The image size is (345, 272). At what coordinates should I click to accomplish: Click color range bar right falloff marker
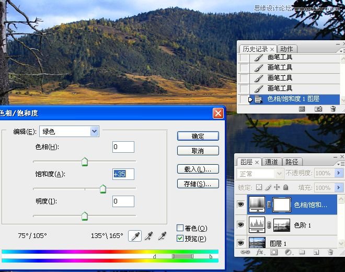[x=211, y=256]
